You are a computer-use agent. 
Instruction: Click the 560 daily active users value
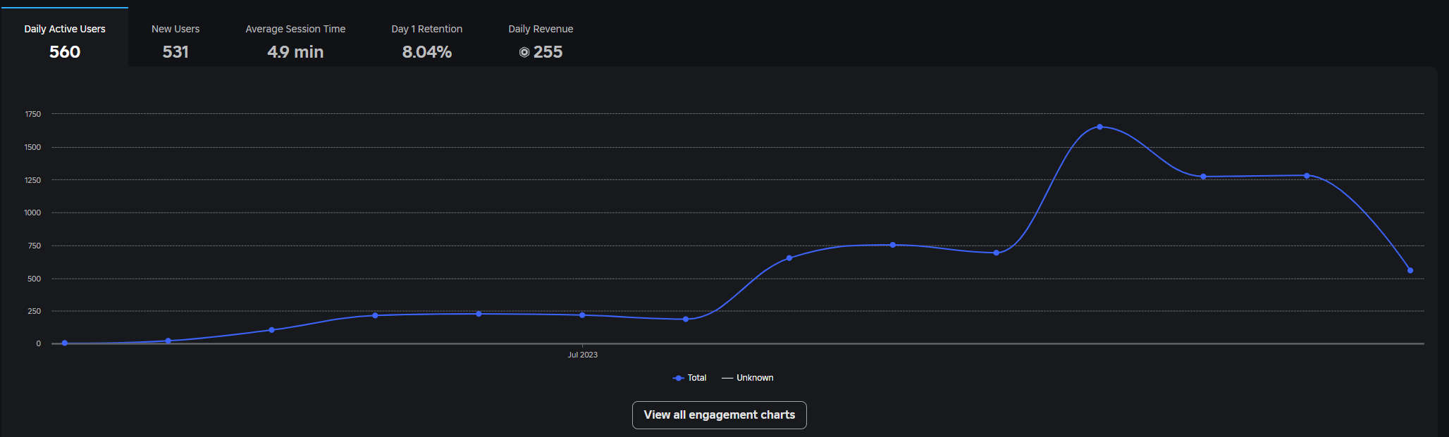click(65, 52)
